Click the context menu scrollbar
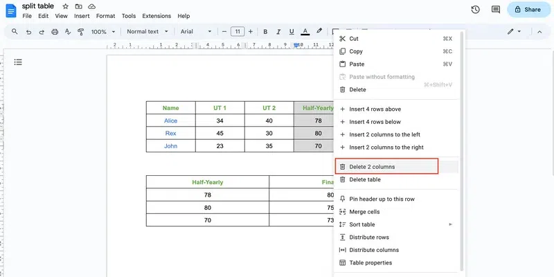The image size is (554, 277). click(462, 152)
